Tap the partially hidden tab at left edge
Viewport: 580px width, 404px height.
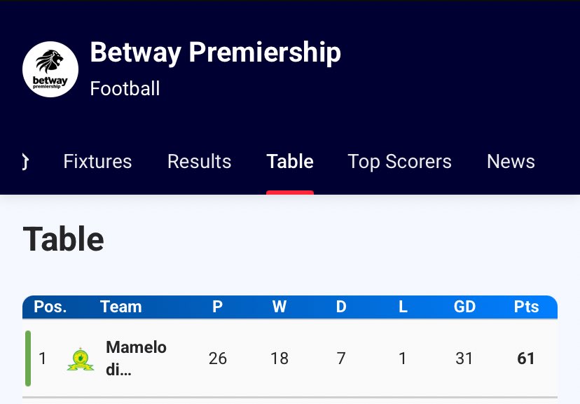(25, 162)
